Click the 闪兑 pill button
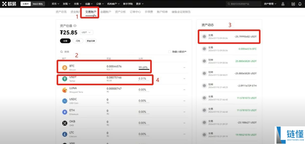The image size is (305, 144). click(78, 41)
